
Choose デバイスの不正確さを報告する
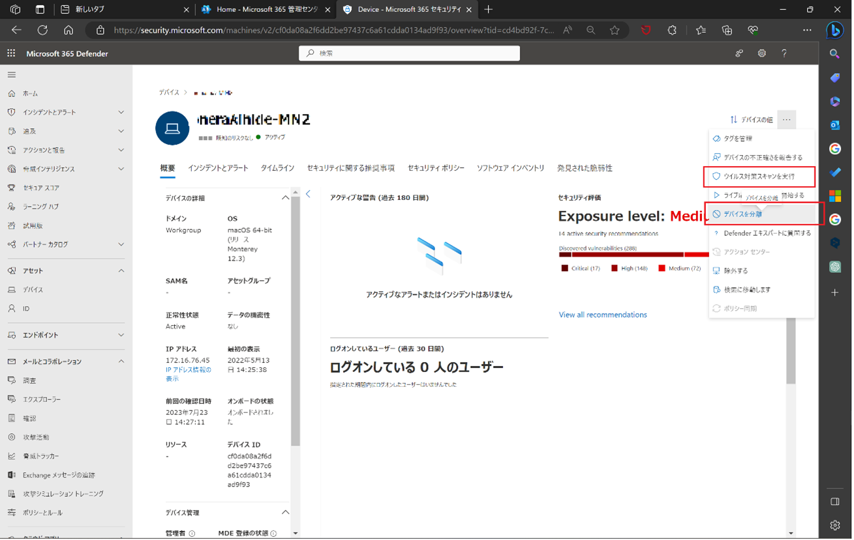[761, 158]
